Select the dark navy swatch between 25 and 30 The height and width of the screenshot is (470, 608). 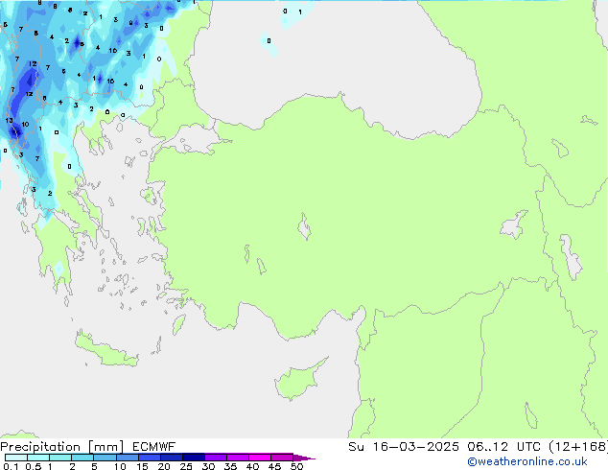[194, 458]
